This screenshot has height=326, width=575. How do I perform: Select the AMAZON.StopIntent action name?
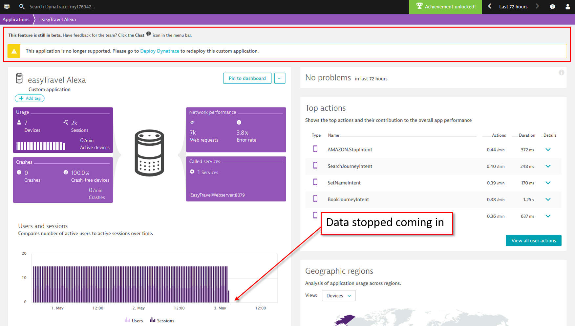[x=350, y=150]
